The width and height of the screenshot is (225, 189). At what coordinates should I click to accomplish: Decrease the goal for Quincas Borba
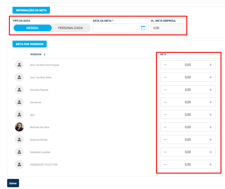coord(165,139)
